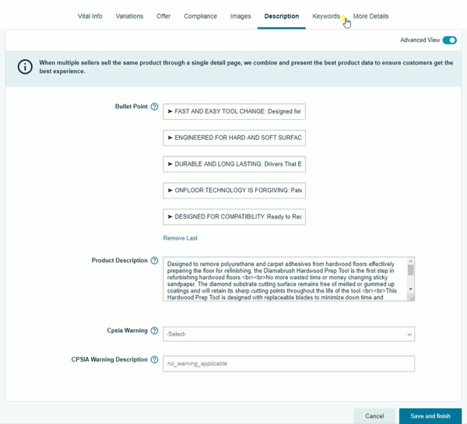The width and height of the screenshot is (467, 424).
Task: Open the Cpsia Warning help icon
Action: (154, 331)
